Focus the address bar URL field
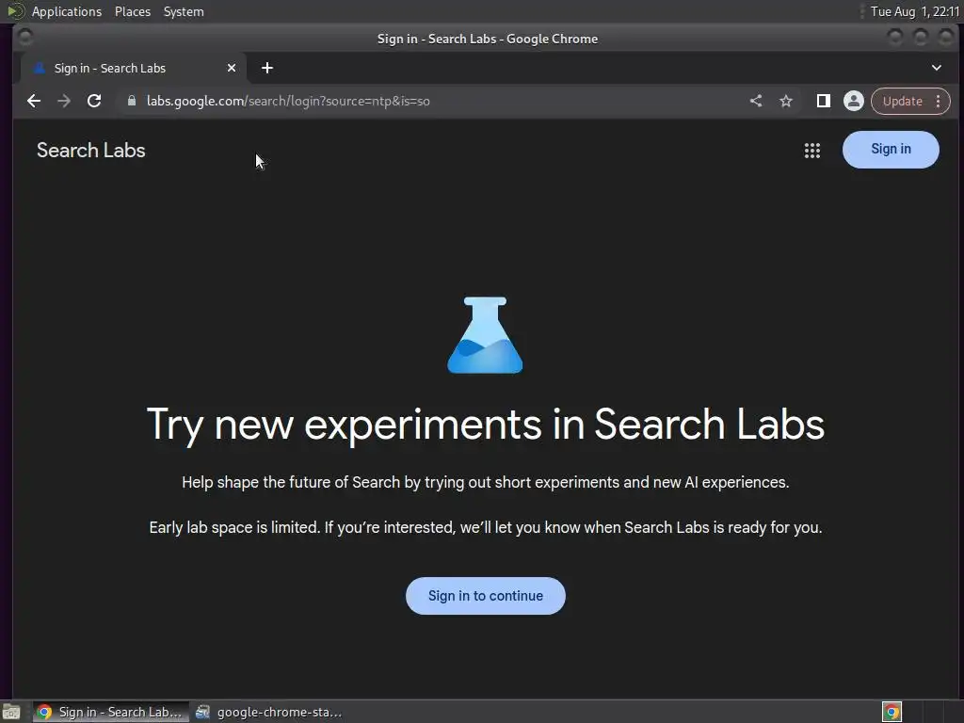 (x=430, y=101)
